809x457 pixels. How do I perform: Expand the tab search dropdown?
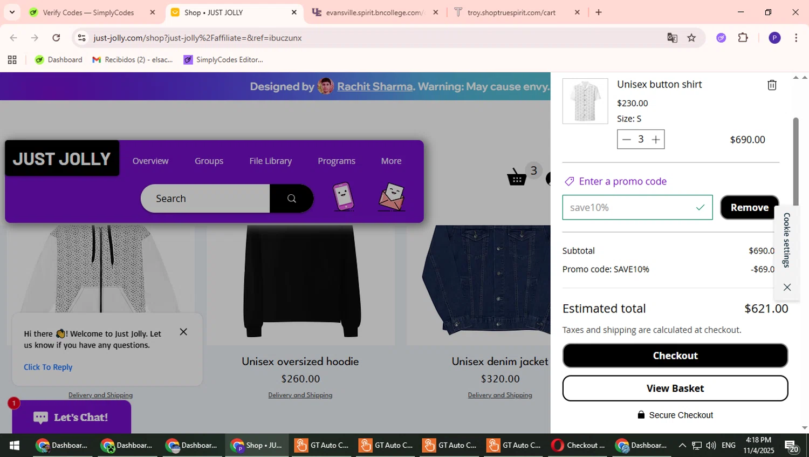[x=12, y=12]
